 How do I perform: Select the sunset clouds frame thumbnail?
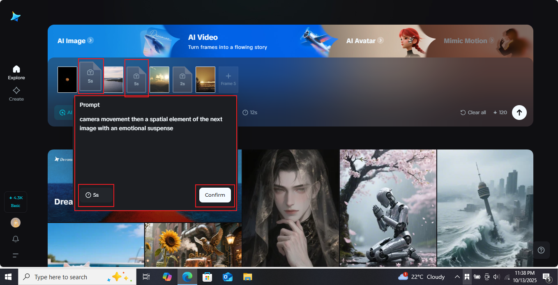[x=159, y=79]
